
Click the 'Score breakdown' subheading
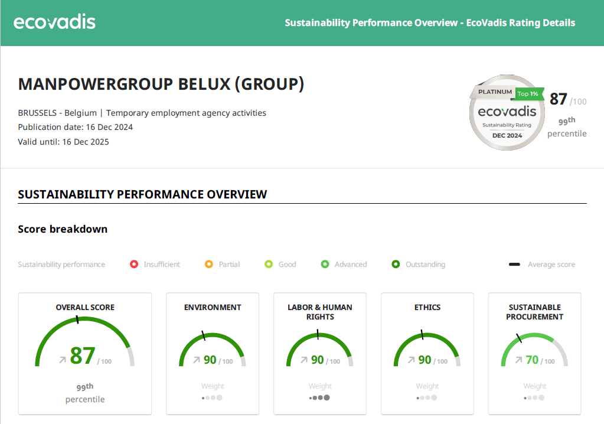[63, 229]
